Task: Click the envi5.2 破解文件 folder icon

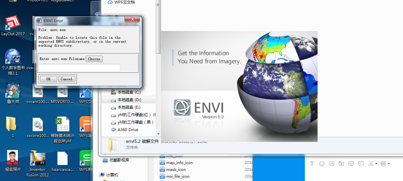Action: pos(113,145)
